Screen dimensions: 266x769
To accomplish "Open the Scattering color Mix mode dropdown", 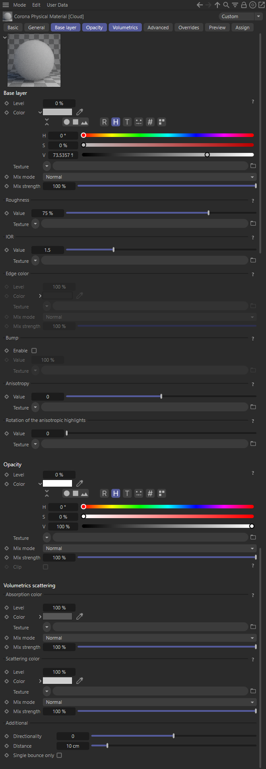I will pos(150,702).
